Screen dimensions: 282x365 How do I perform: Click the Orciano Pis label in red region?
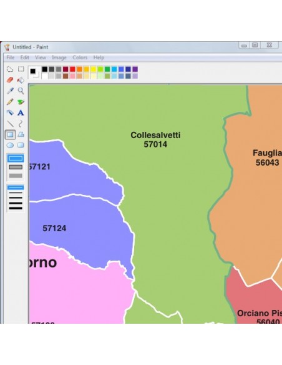point(260,313)
